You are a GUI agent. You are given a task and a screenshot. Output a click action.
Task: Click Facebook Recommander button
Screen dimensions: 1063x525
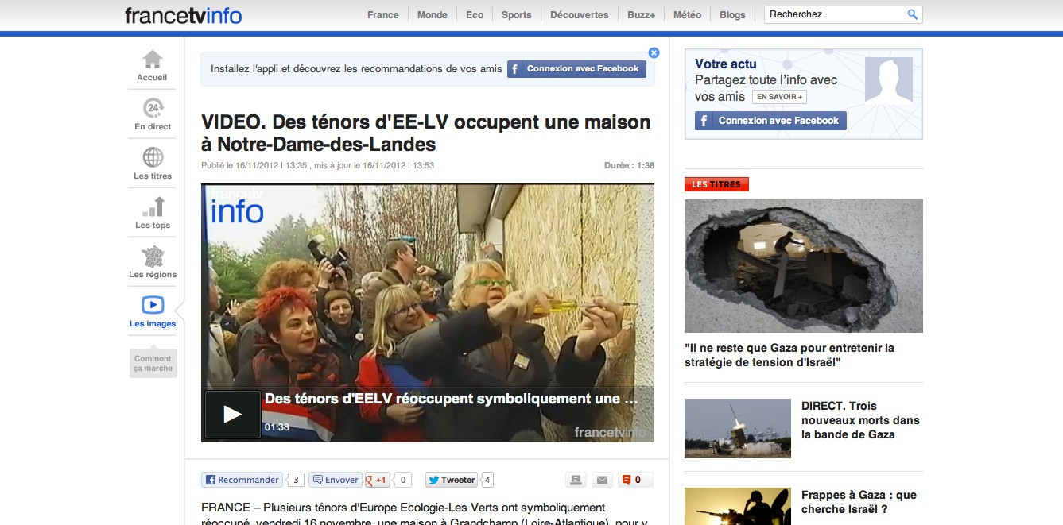(242, 480)
